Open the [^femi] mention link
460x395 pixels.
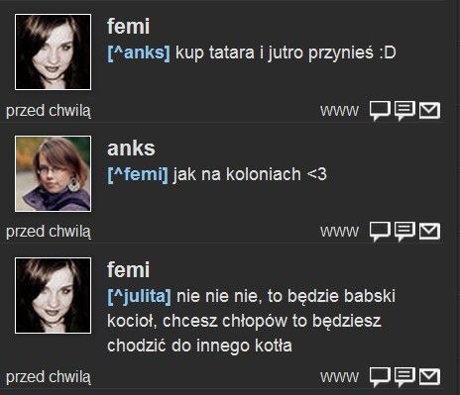(x=138, y=174)
